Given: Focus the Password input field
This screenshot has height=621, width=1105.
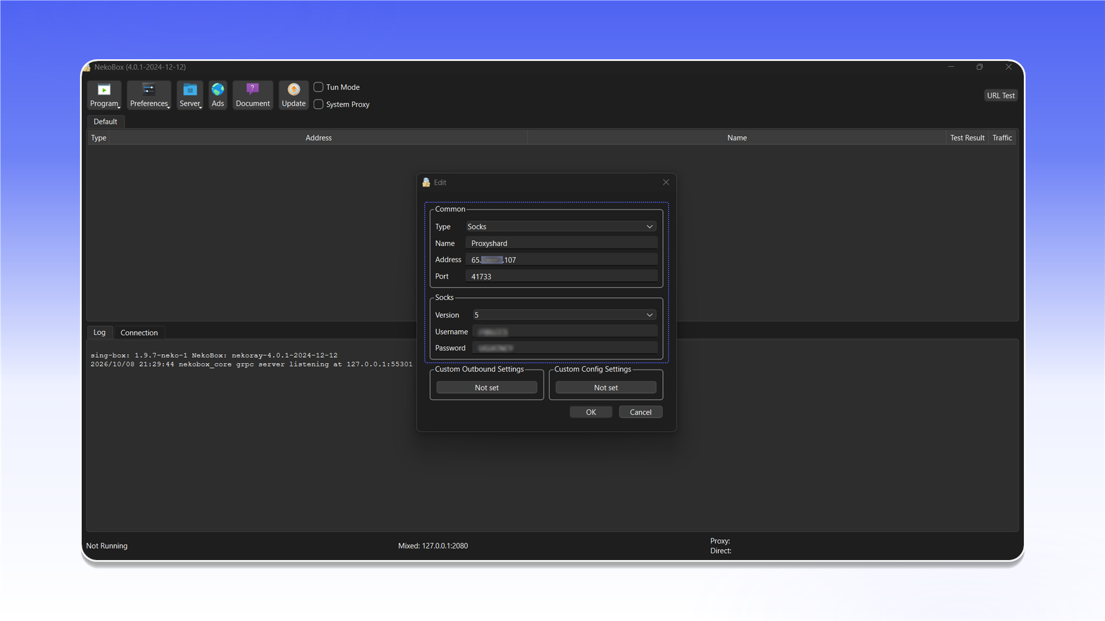Looking at the screenshot, I should (x=565, y=348).
